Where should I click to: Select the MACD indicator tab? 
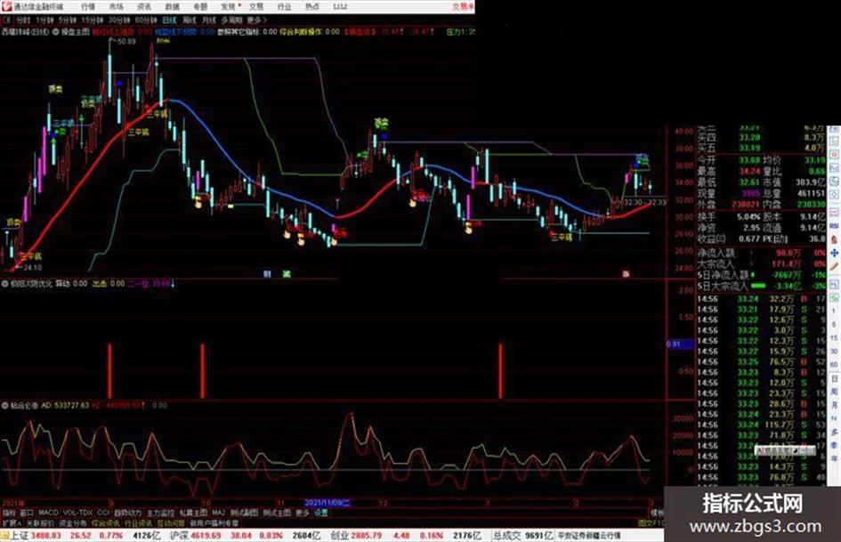click(48, 513)
